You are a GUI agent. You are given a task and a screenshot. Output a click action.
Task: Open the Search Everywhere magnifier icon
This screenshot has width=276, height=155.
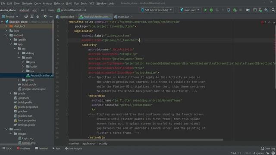coord(273,10)
